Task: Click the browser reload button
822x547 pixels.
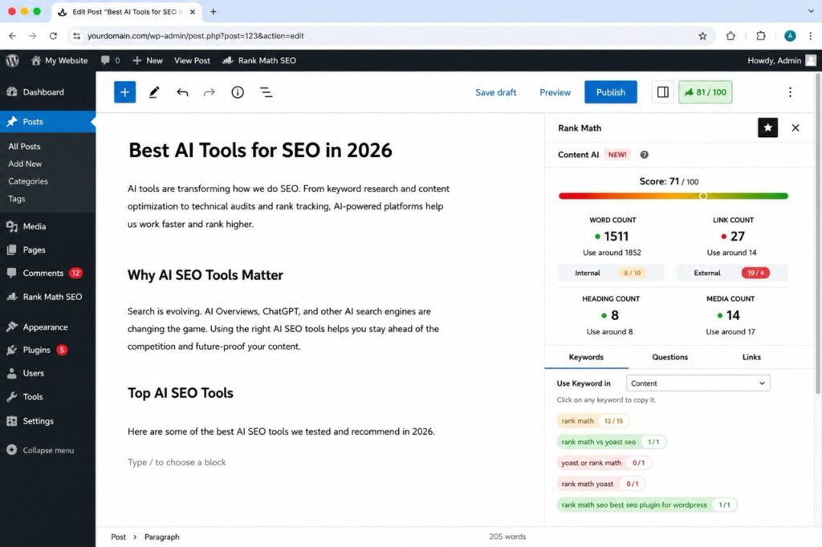Action: [x=53, y=35]
